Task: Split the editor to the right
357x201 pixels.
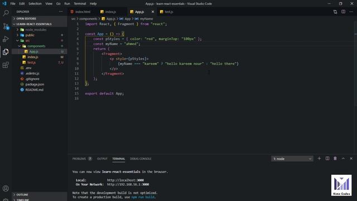Action: pos(343,12)
